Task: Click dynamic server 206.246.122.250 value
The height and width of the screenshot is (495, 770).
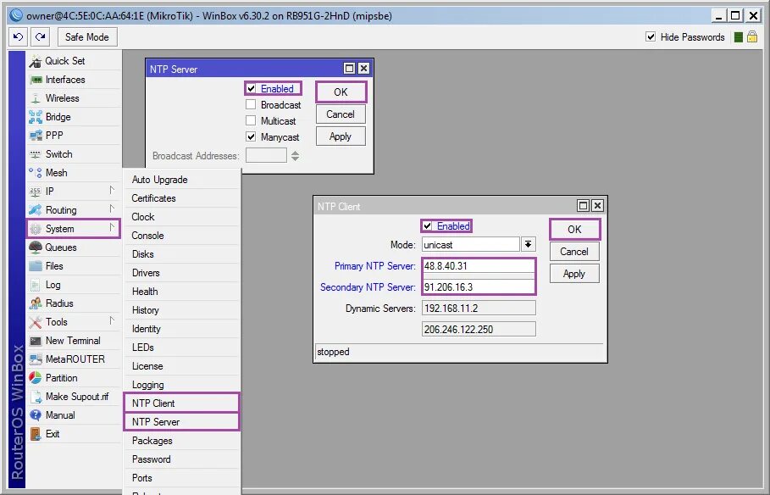Action: [479, 330]
